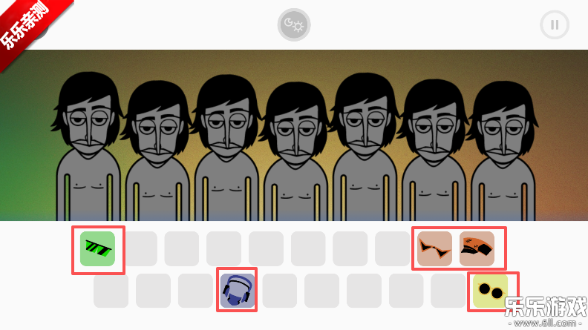Click the third character from left

click(226, 148)
